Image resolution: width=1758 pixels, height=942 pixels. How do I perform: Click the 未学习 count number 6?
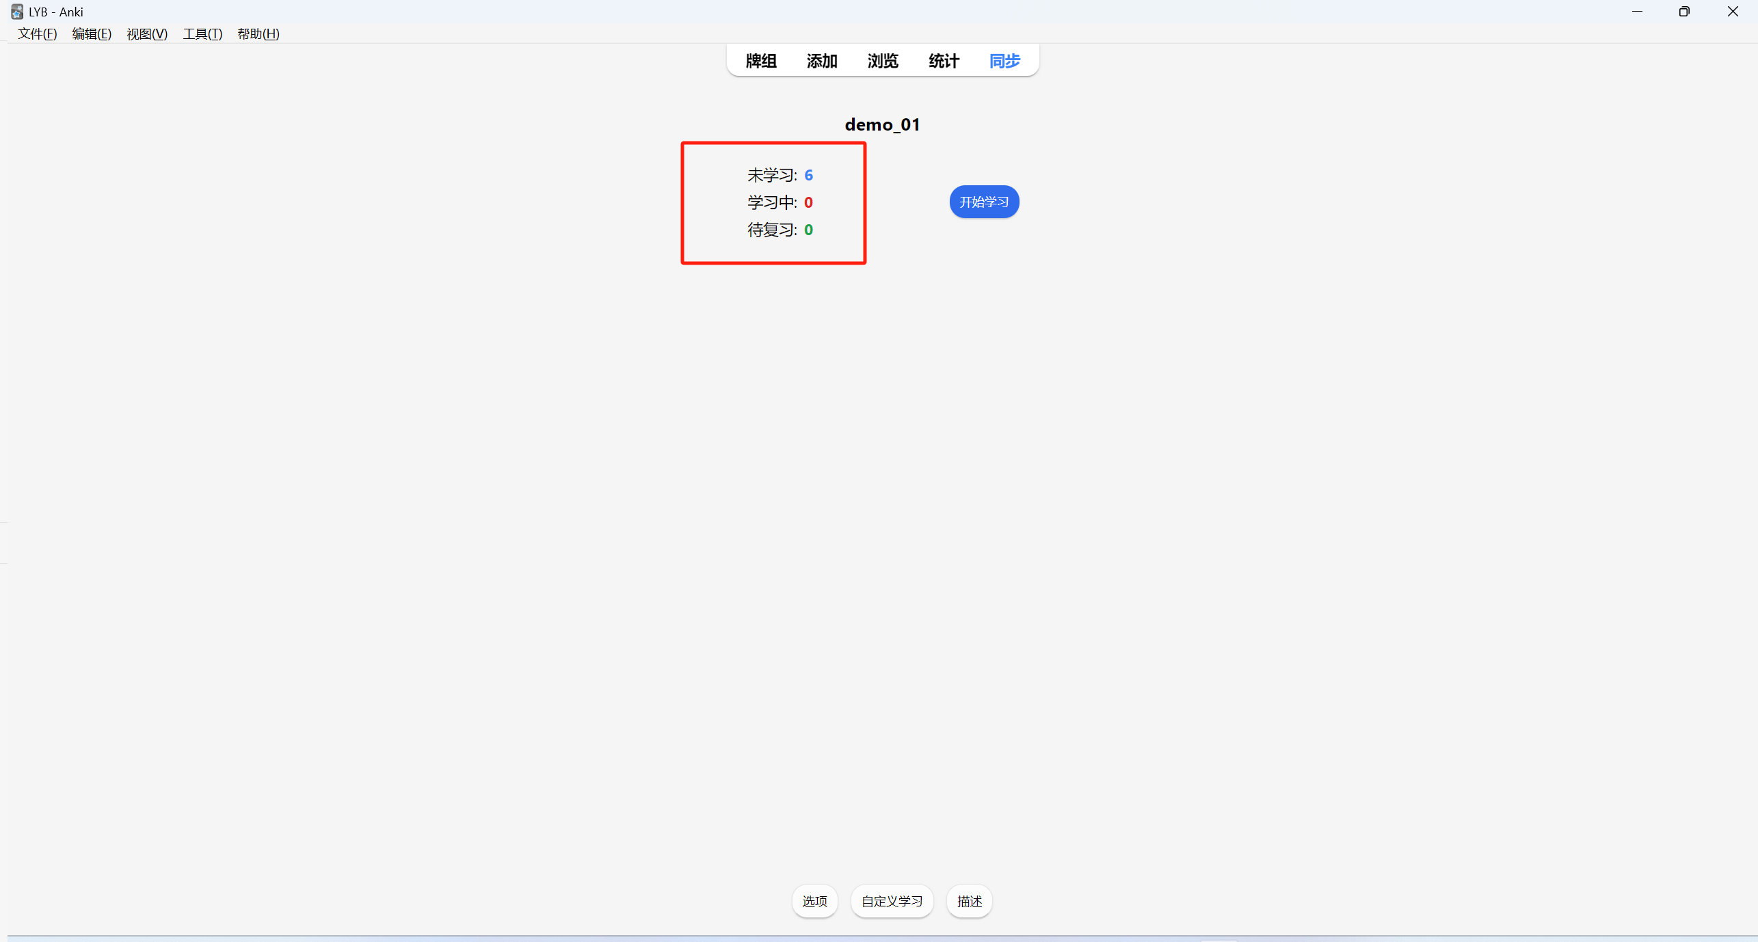(x=808, y=175)
